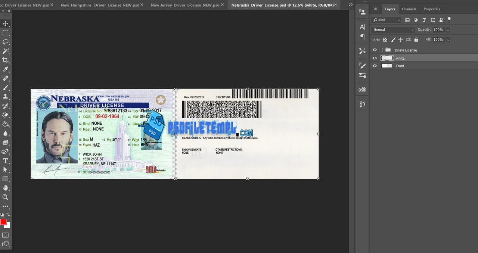Reset to default foreground and background colors

pyautogui.click(x=2, y=215)
